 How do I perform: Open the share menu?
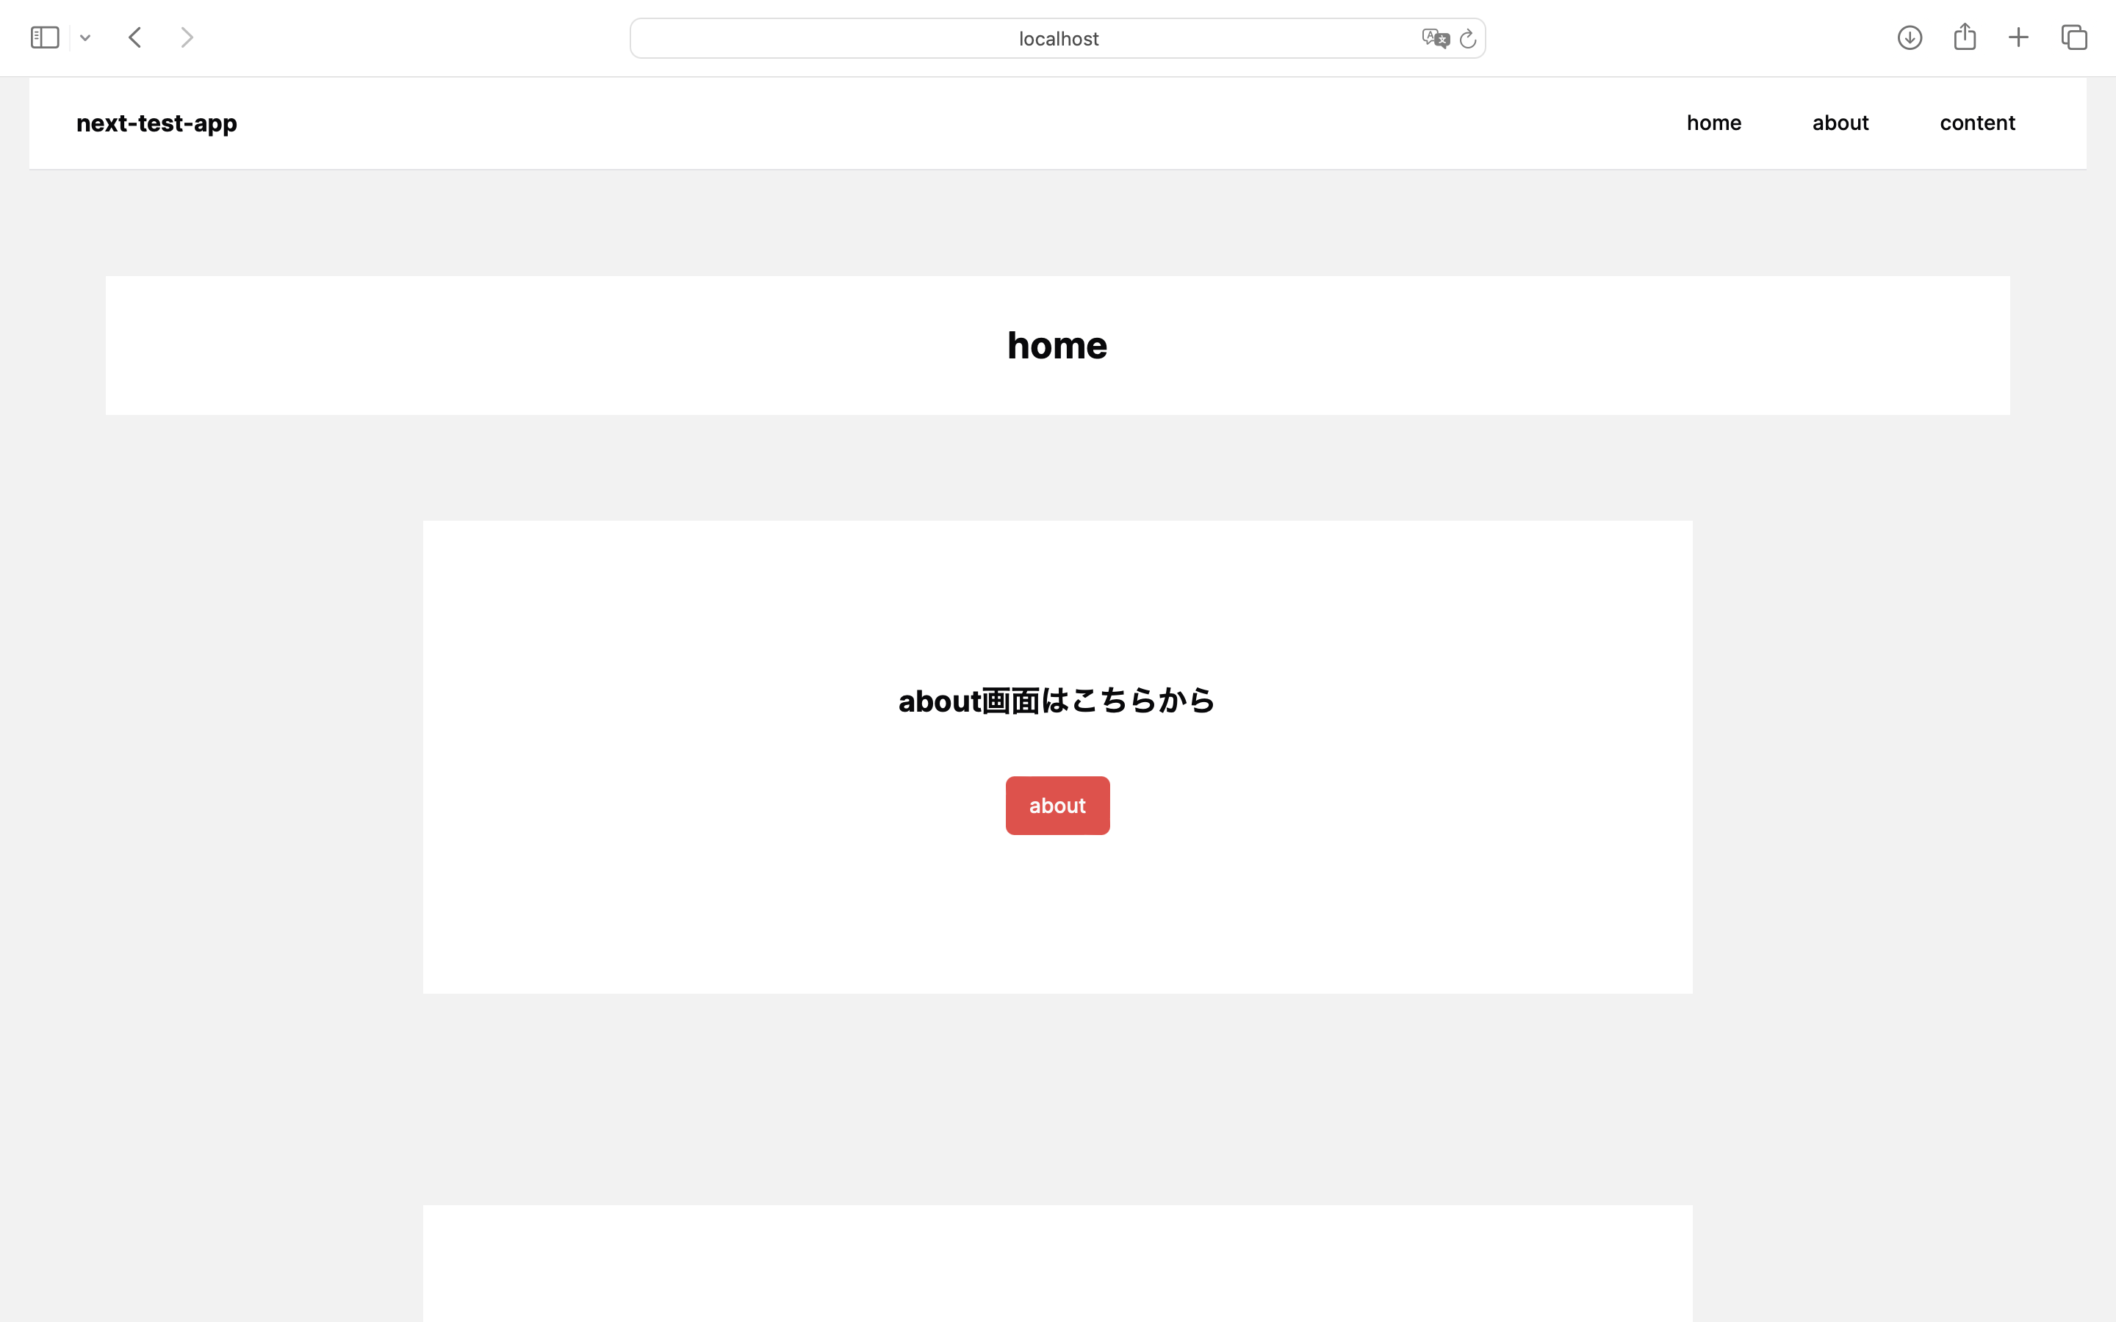pos(1965,37)
